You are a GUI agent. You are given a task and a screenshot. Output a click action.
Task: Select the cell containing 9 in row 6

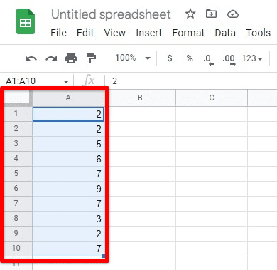tap(68, 189)
